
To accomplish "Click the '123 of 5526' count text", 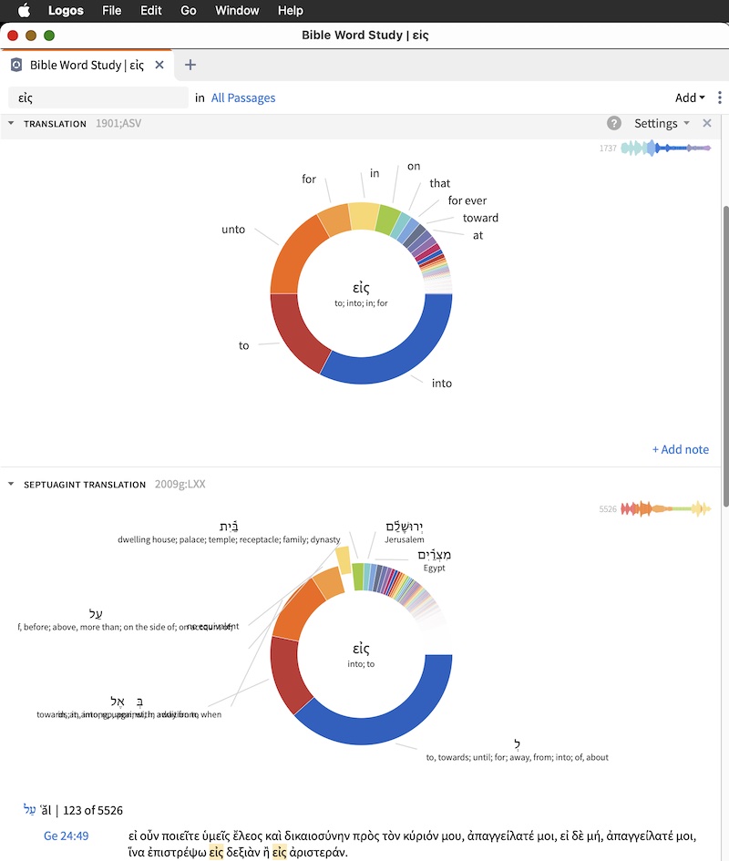I will [93, 810].
